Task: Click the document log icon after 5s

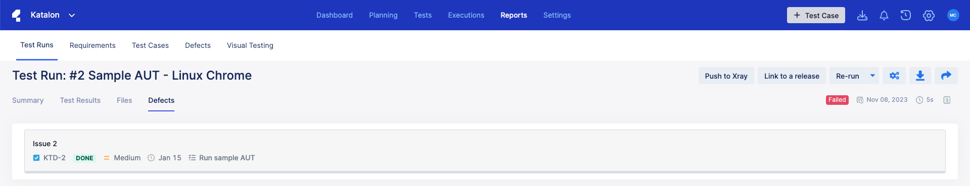Action: click(x=947, y=100)
